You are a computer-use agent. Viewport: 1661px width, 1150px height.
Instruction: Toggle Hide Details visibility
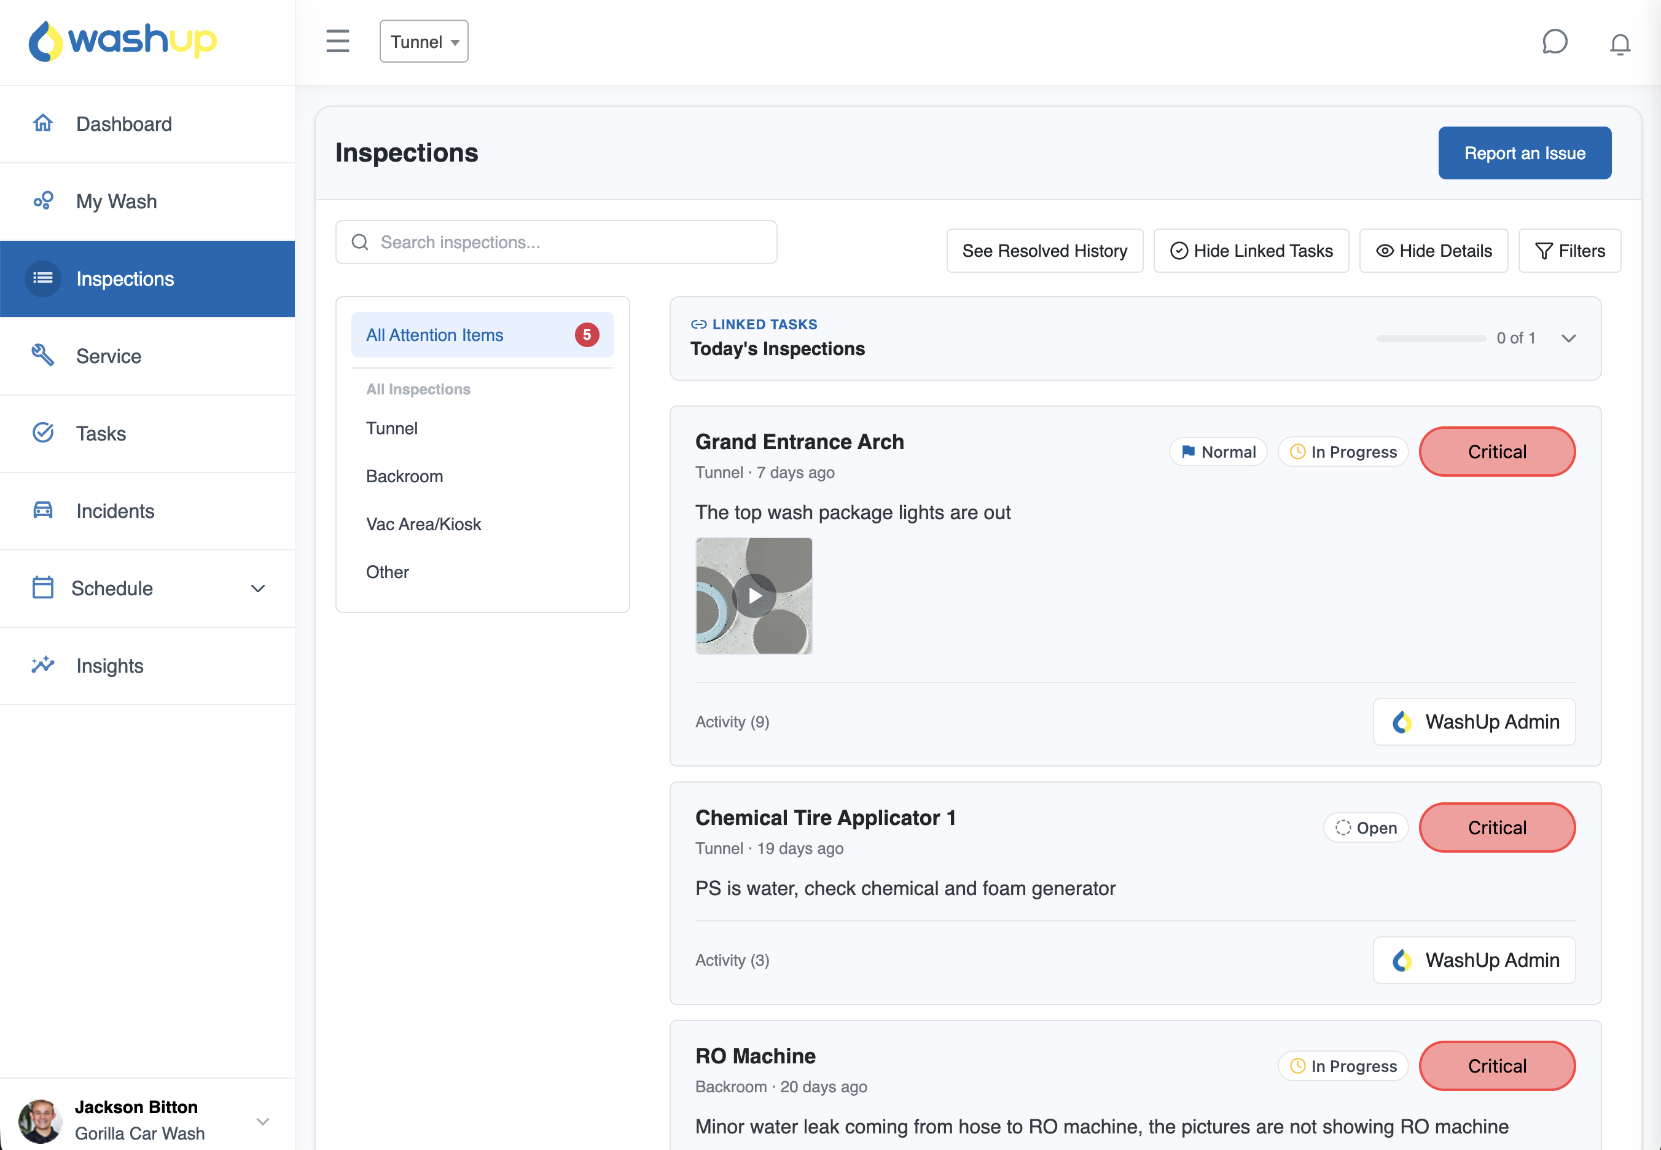click(x=1433, y=251)
